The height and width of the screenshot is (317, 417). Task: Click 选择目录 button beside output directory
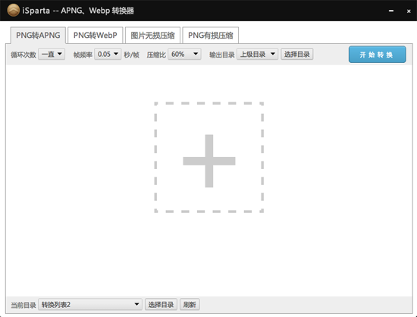pyautogui.click(x=296, y=54)
